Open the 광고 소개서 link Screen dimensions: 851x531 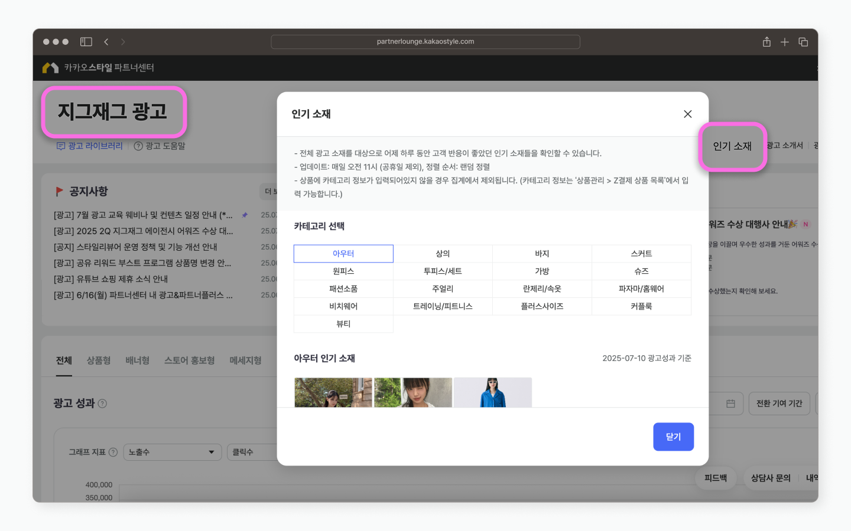pyautogui.click(x=785, y=146)
